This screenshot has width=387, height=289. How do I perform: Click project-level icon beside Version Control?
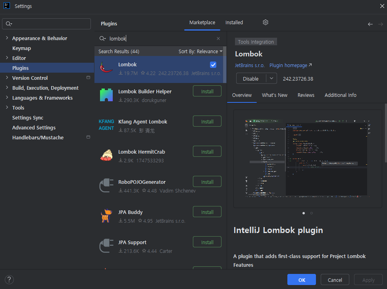[x=88, y=77]
